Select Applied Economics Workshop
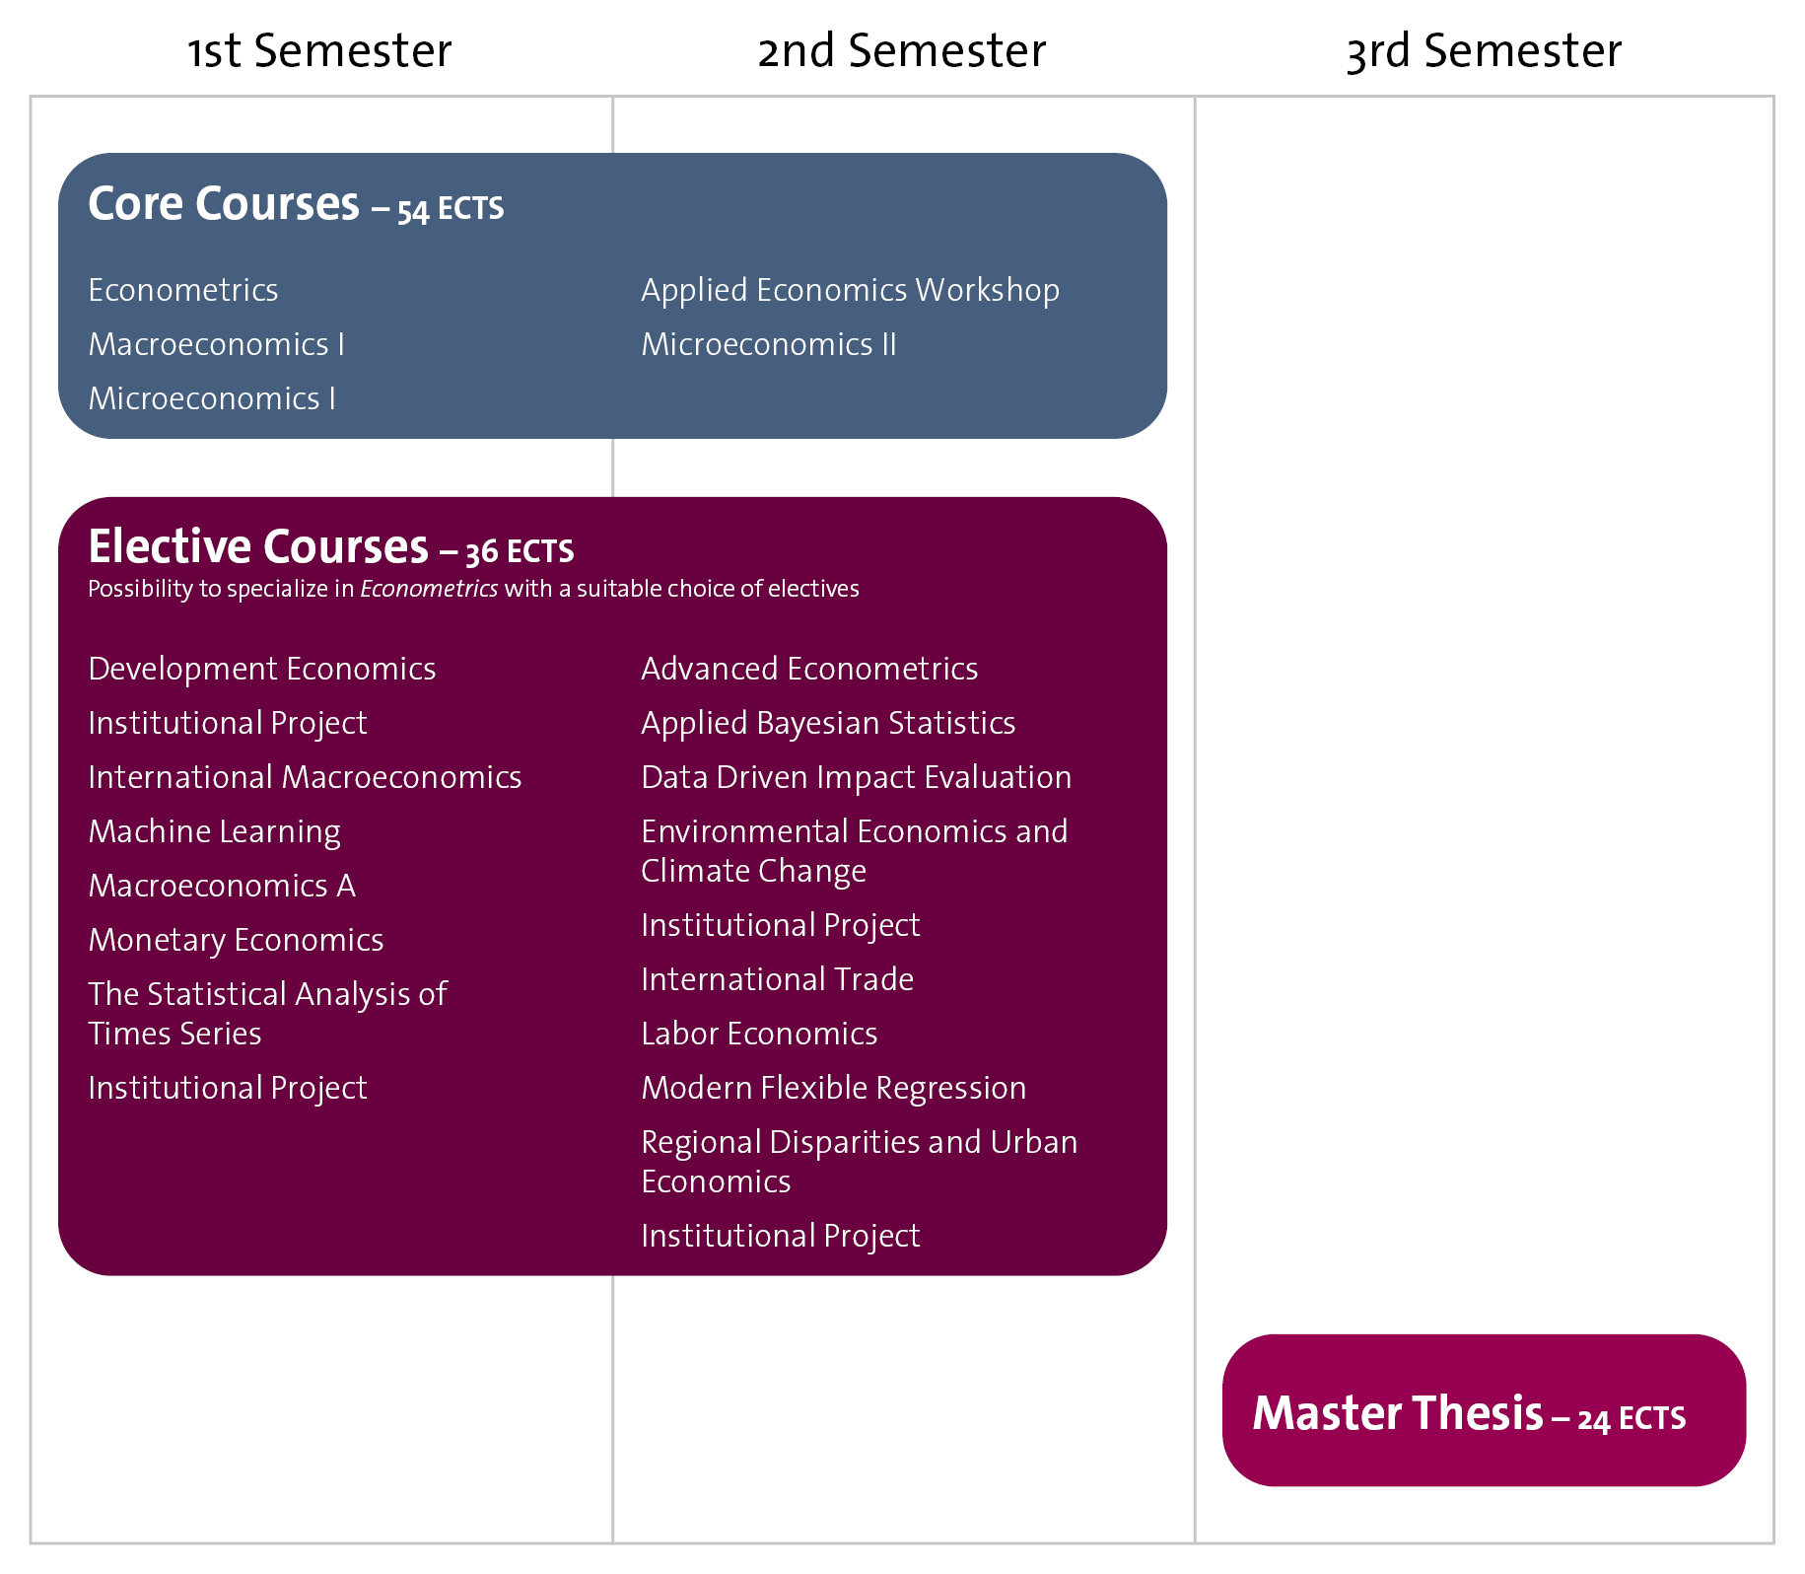Screen dimensions: 1805x1574 click(850, 290)
